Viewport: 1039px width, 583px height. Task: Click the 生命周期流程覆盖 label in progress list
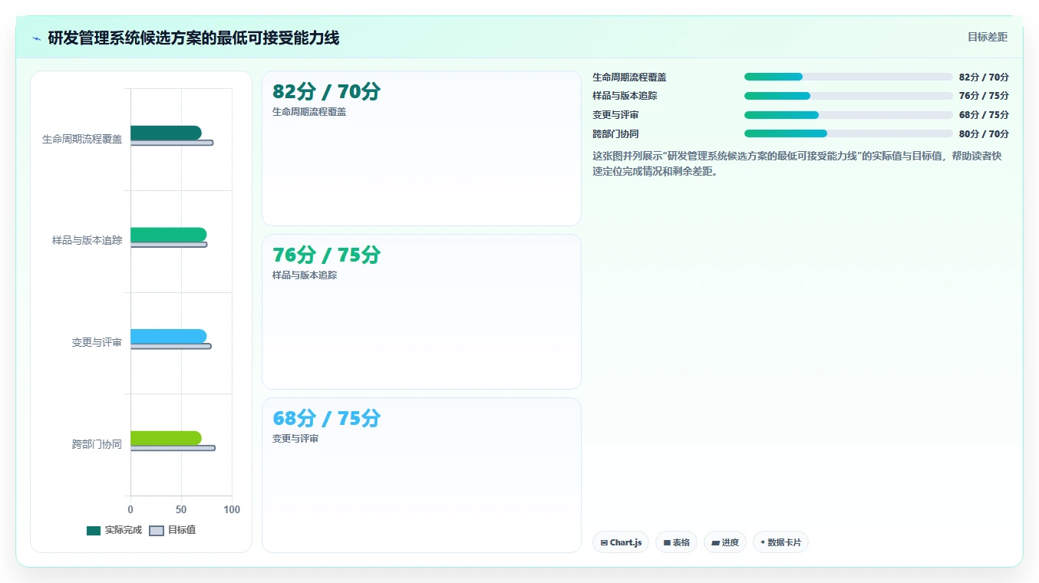[x=629, y=77]
